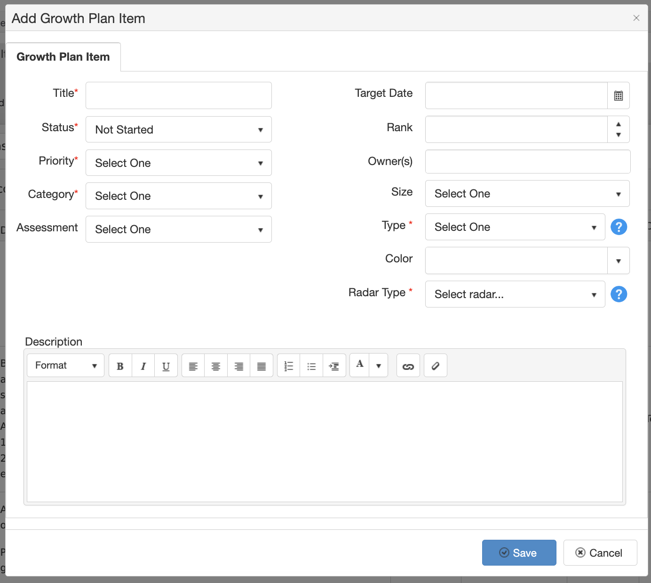Indent description text
Screen dimensions: 651x583
(x=334, y=366)
